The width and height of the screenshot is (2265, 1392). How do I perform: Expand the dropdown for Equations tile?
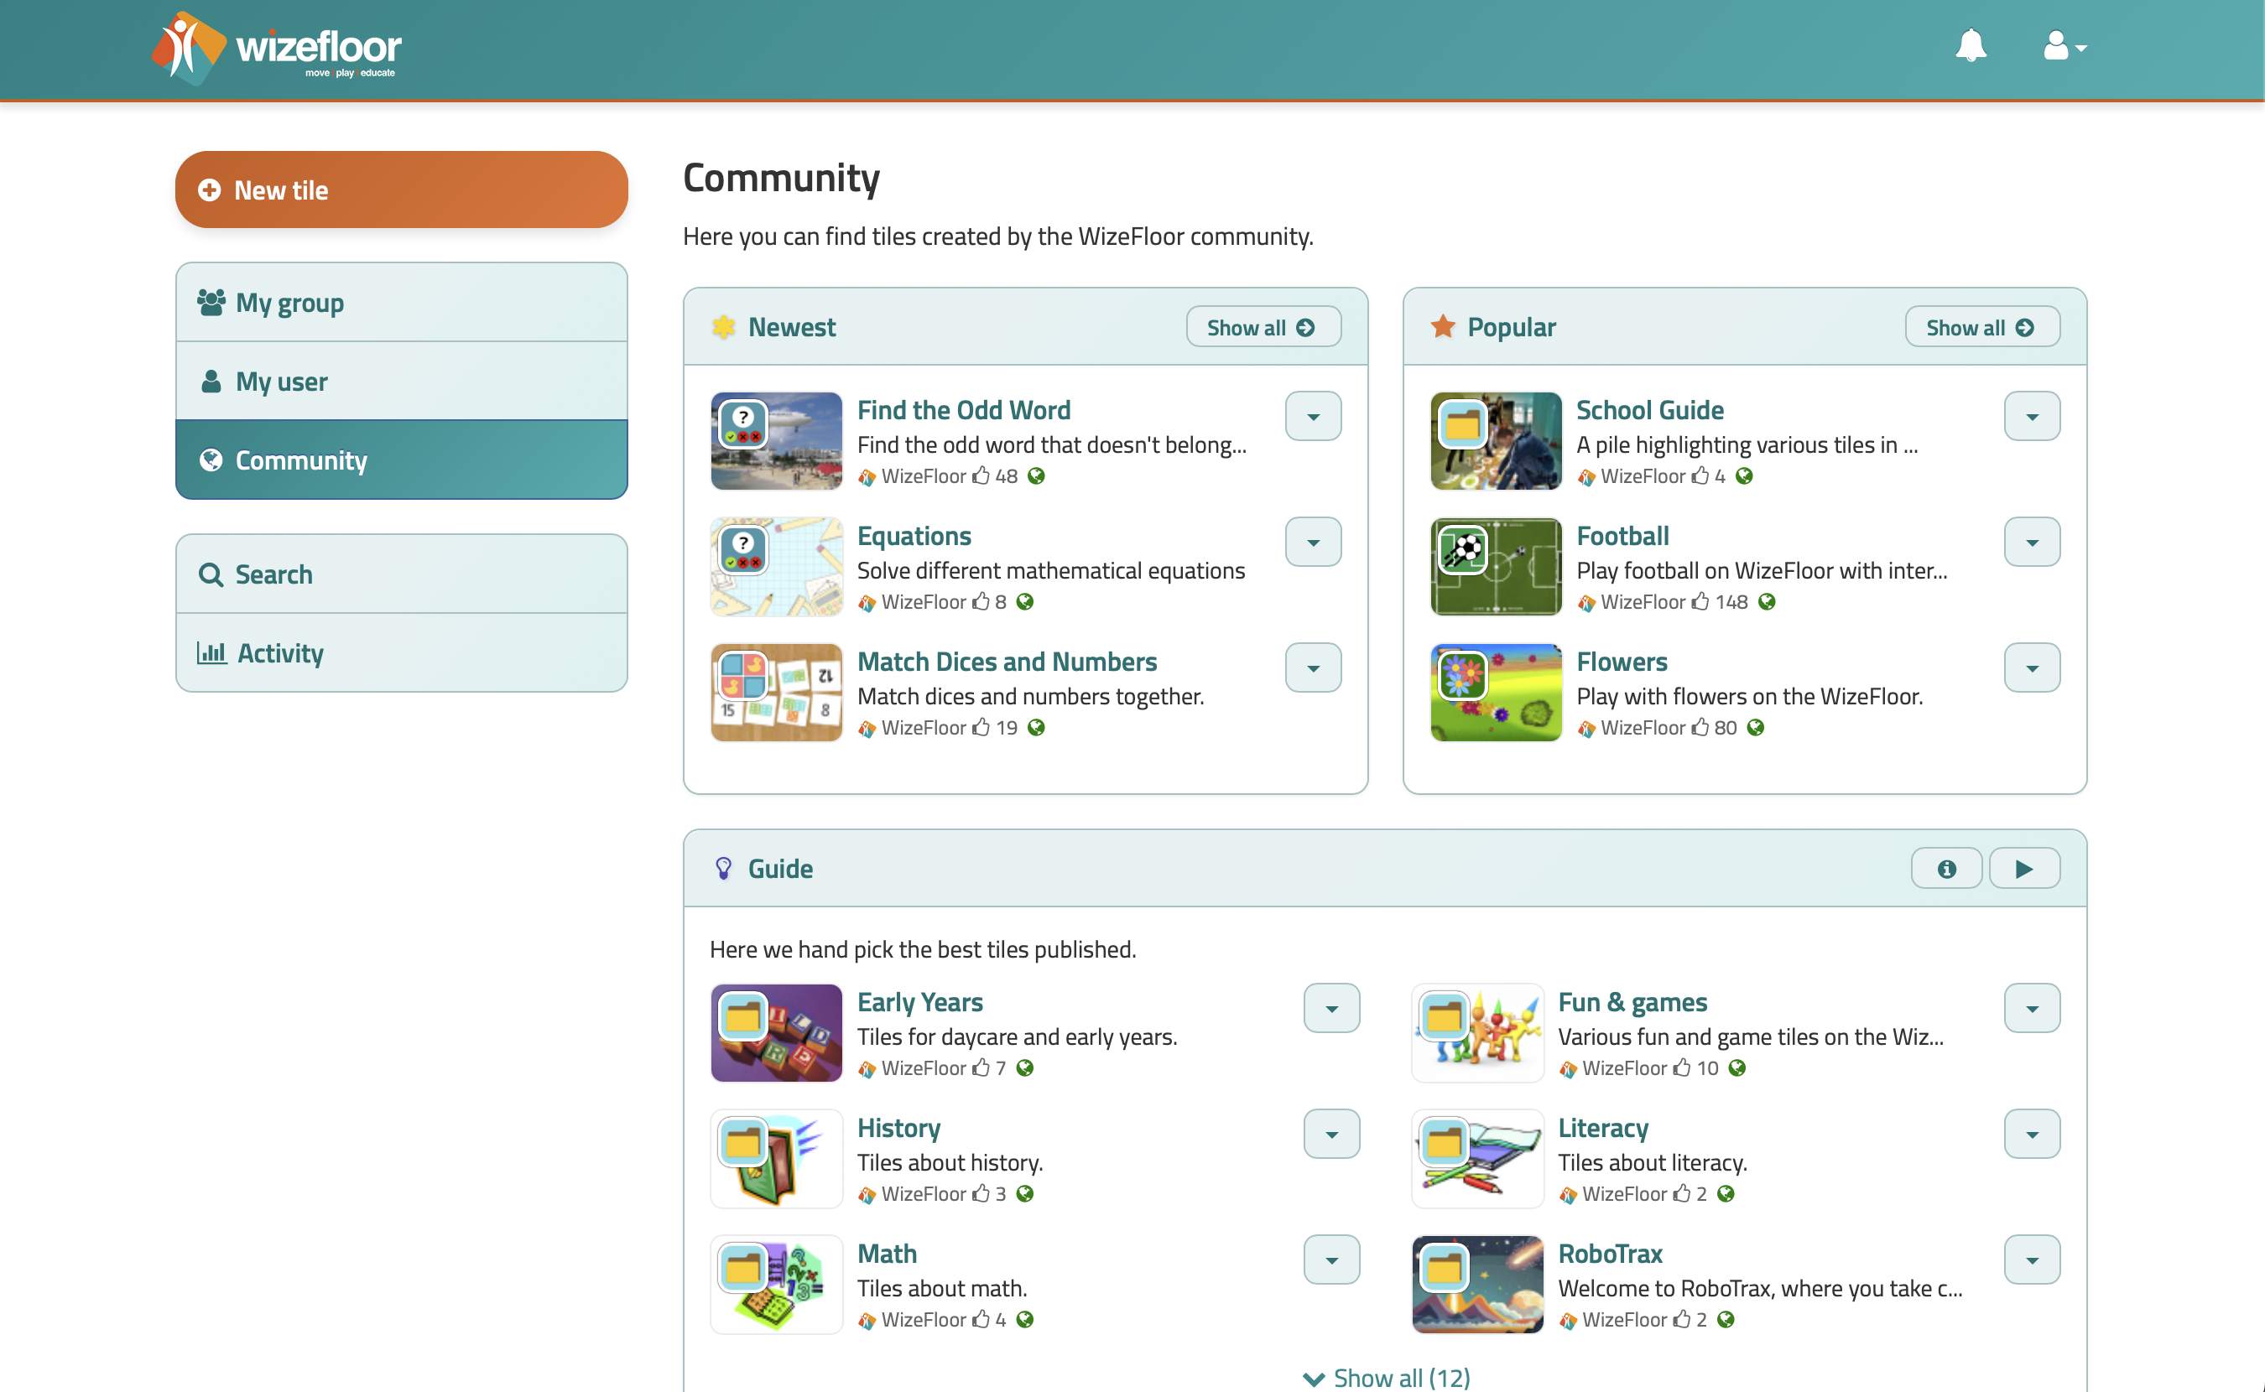(1312, 543)
